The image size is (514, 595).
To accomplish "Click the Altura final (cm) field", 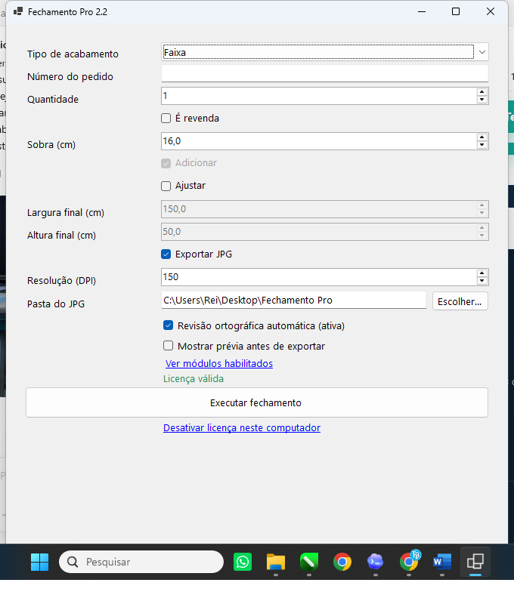I will pyautogui.click(x=325, y=232).
